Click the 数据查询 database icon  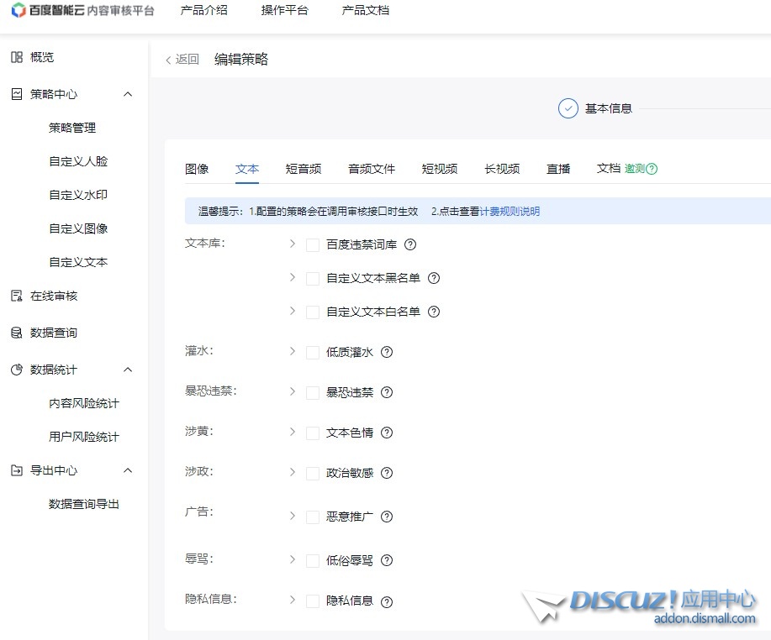tap(16, 333)
